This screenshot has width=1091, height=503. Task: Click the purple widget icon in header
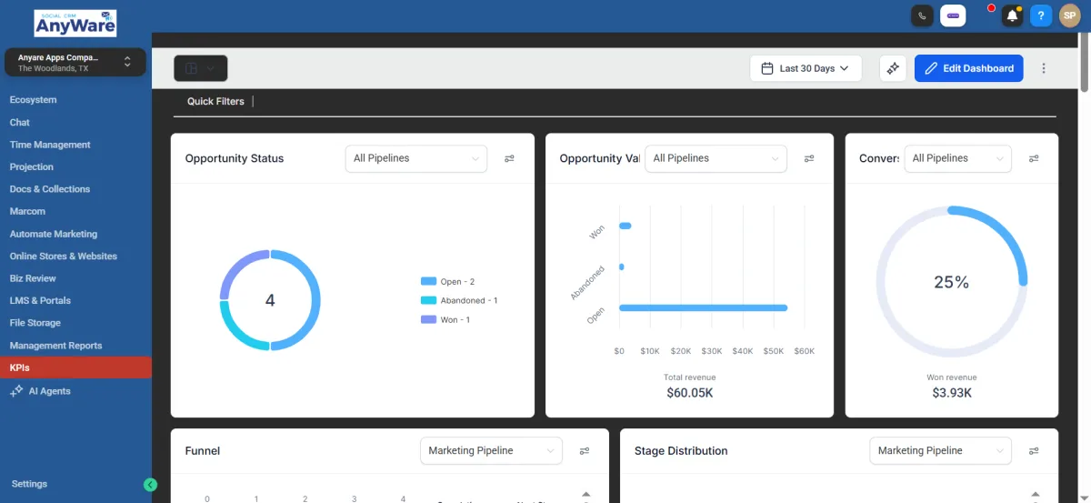pos(953,15)
